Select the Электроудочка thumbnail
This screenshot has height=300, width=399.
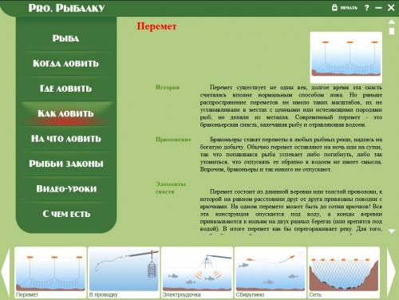197,272
